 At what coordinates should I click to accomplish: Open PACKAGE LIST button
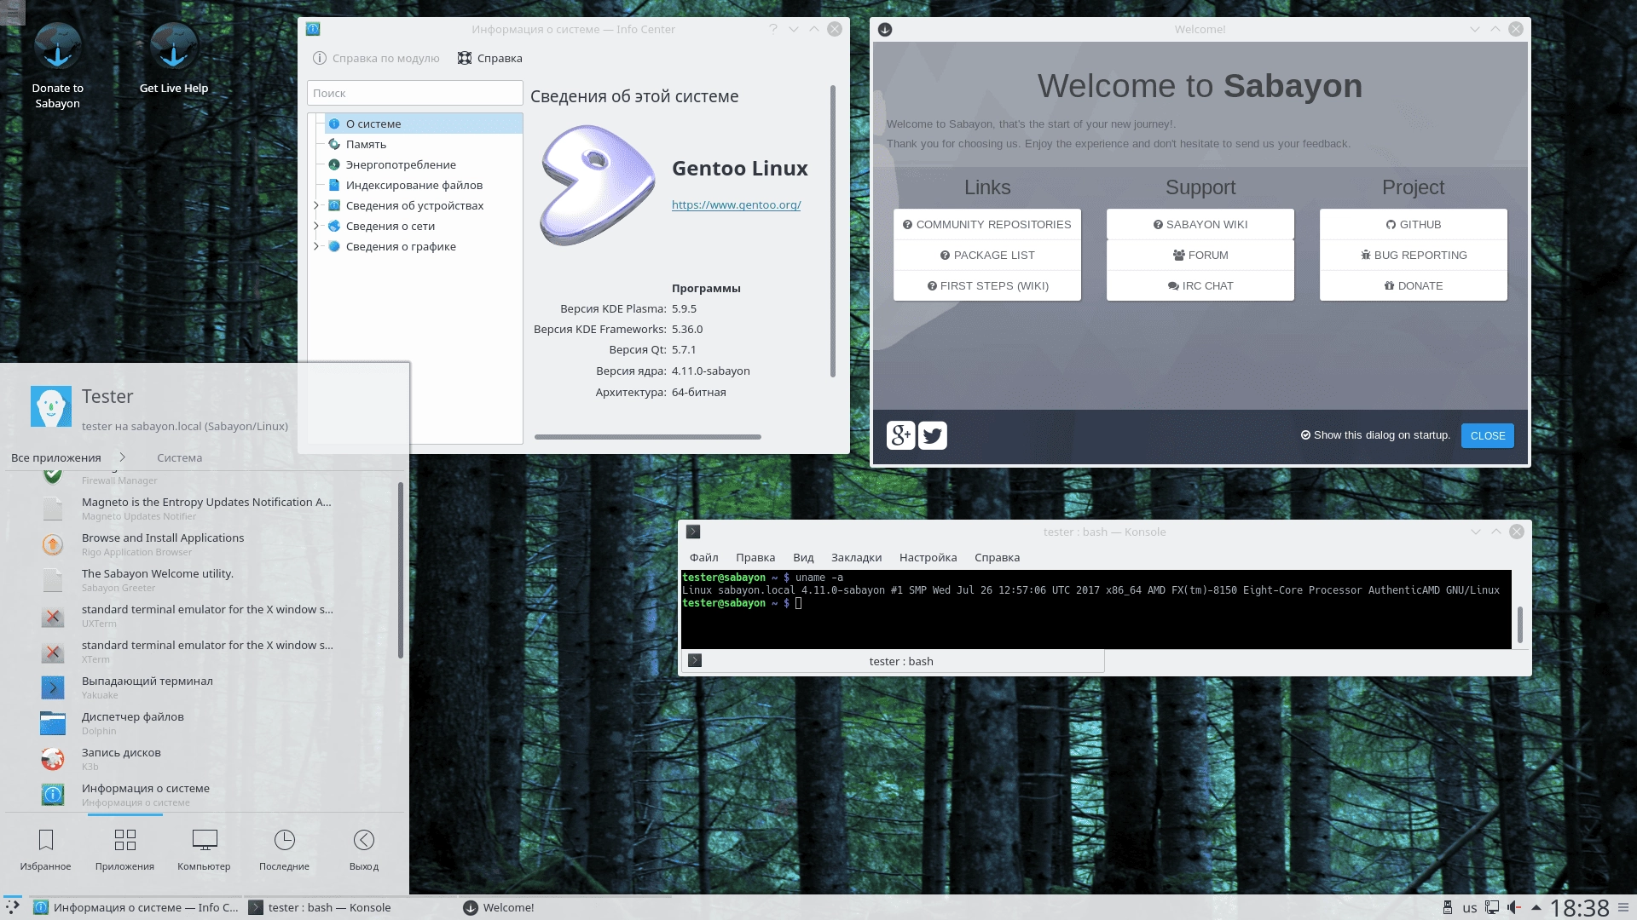[x=987, y=255]
